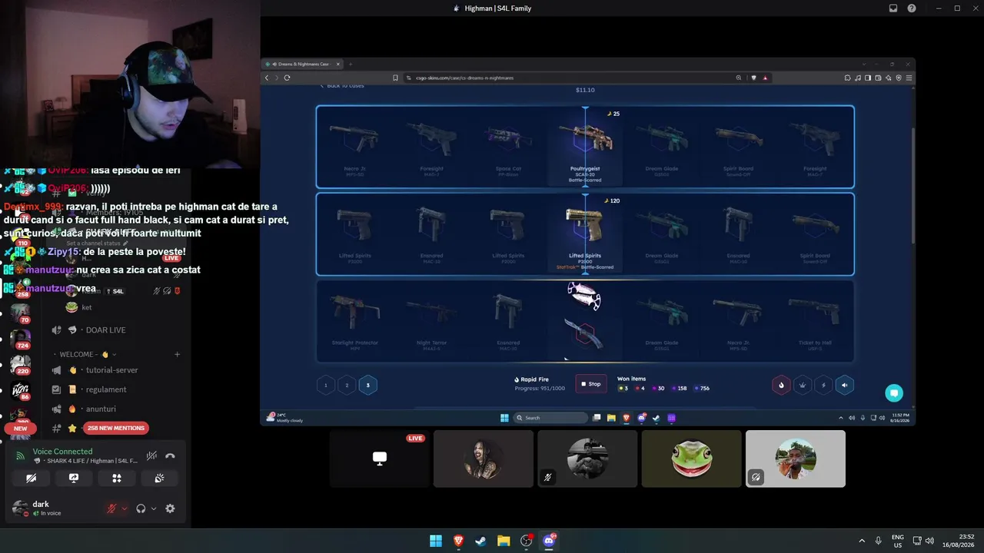The image size is (984, 553).
Task: Go back in the streamed browser
Action: coord(267,78)
